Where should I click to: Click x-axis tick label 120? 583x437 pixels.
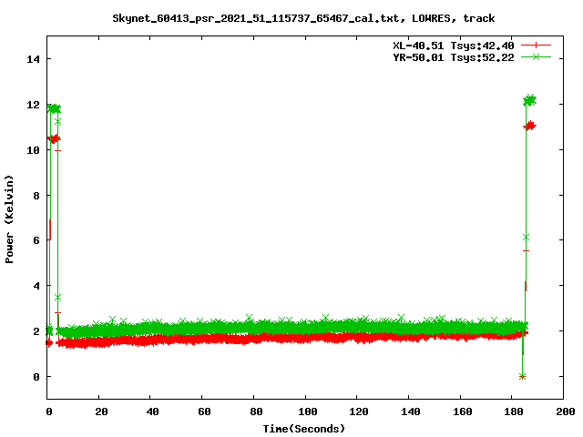359,412
